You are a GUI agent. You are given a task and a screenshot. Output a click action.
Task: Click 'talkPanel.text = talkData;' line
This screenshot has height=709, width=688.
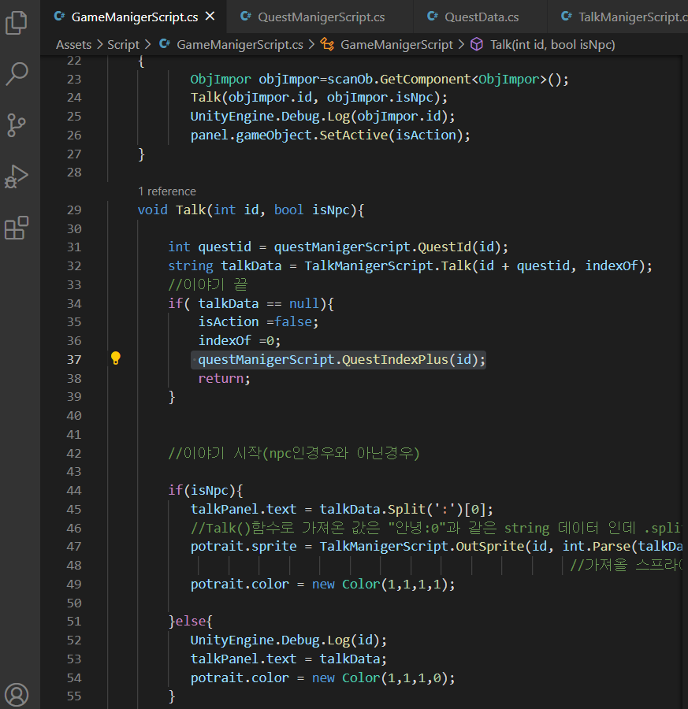click(288, 659)
